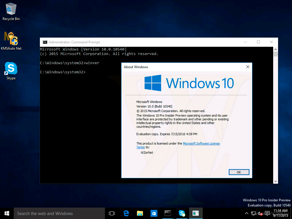Click 'Administrator: Command Prompt' title text
The image size is (292, 219).
(x=74, y=42)
